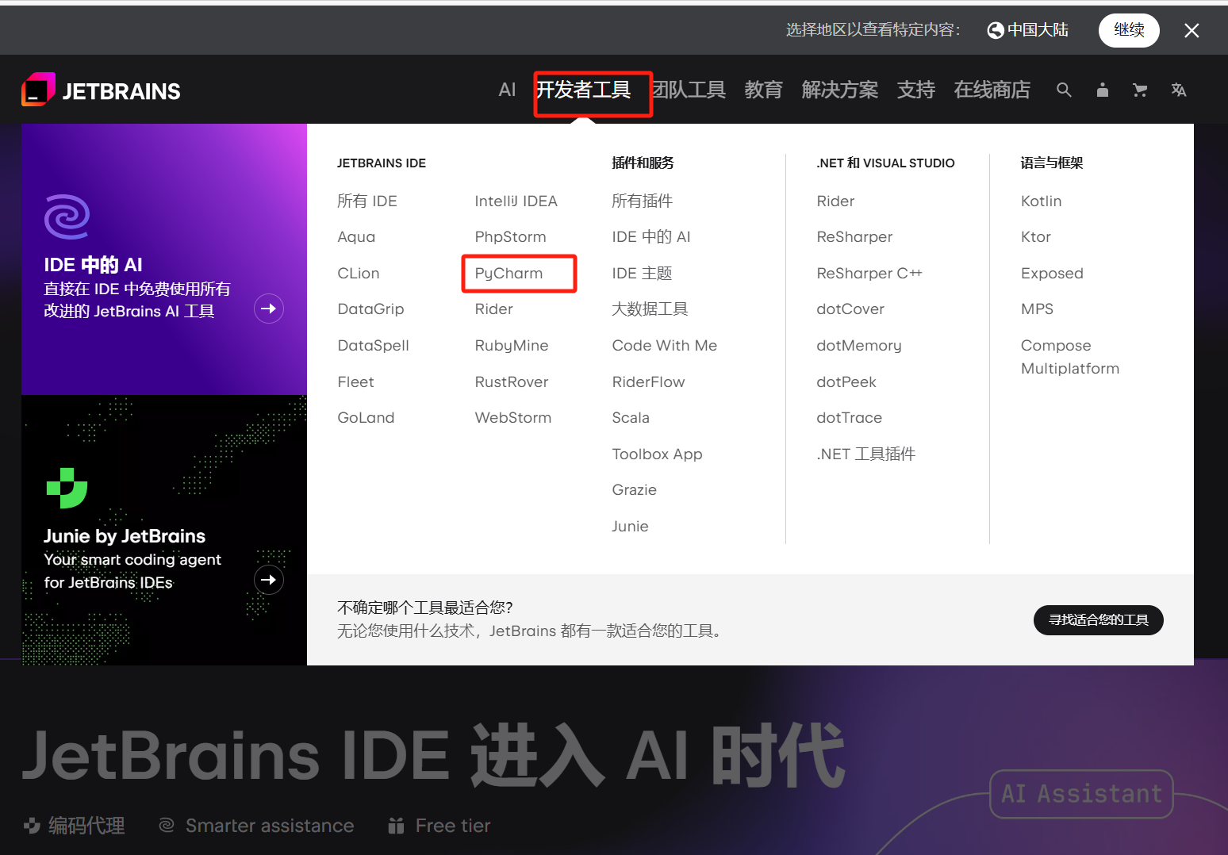Open the AI menu

pyautogui.click(x=507, y=90)
